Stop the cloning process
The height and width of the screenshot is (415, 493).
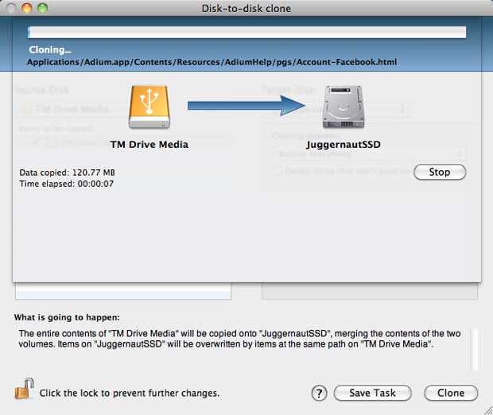[x=440, y=172]
